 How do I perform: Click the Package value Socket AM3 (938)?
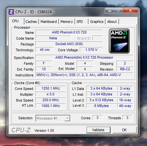[x=69, y=44]
